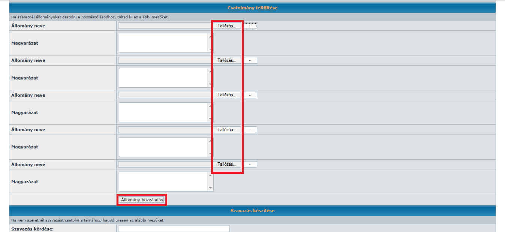Select the third Magyarázat text area
This screenshot has width=505, height=232.
(163, 112)
